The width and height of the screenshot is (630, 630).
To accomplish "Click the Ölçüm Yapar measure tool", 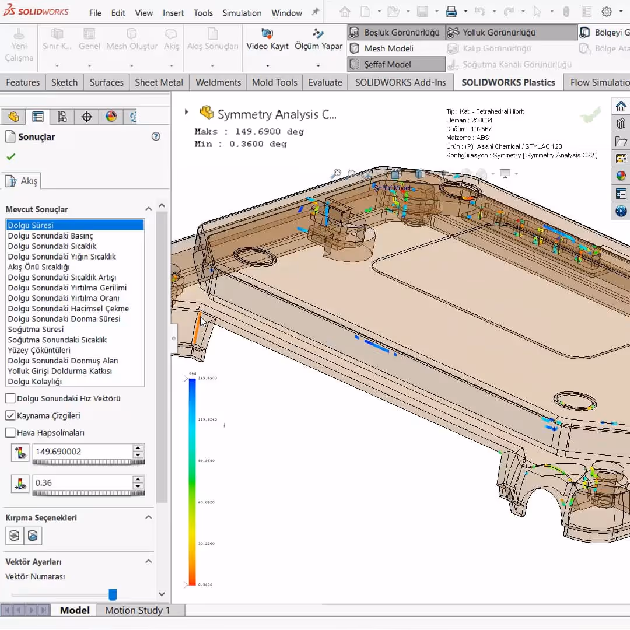I will (x=318, y=33).
